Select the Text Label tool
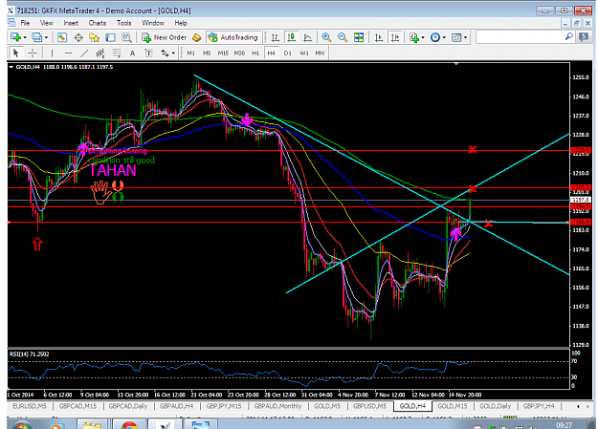The height and width of the screenshot is (429, 598). (148, 53)
